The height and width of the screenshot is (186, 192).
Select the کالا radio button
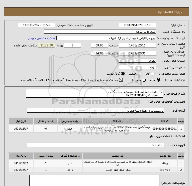153,74
